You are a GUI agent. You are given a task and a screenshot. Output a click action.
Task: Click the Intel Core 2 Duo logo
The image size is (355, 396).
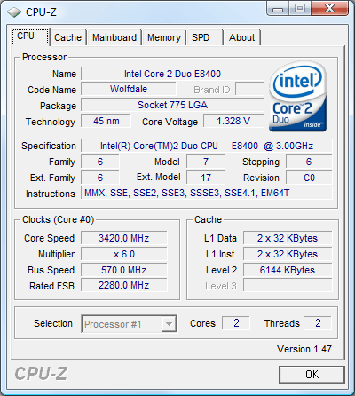[297, 96]
